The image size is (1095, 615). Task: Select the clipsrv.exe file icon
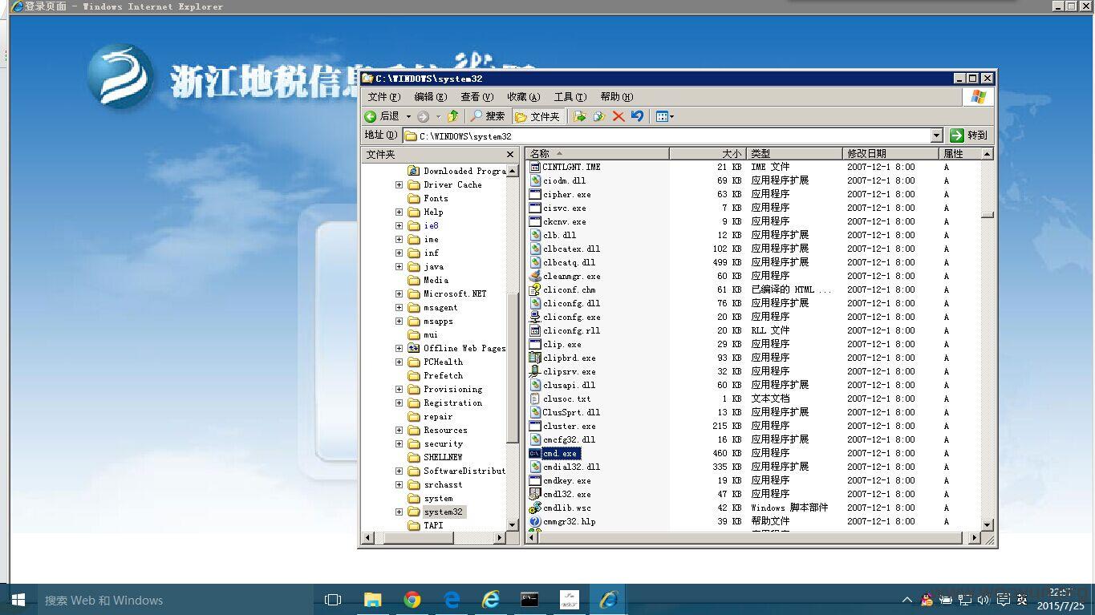pos(535,371)
